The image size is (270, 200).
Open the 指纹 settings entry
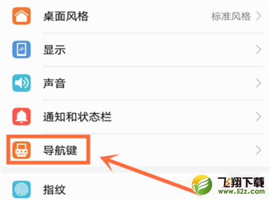135,189
